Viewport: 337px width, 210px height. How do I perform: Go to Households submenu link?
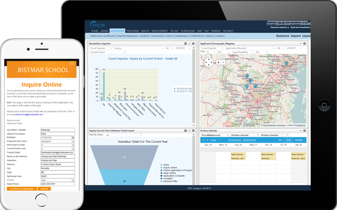[x=157, y=36]
